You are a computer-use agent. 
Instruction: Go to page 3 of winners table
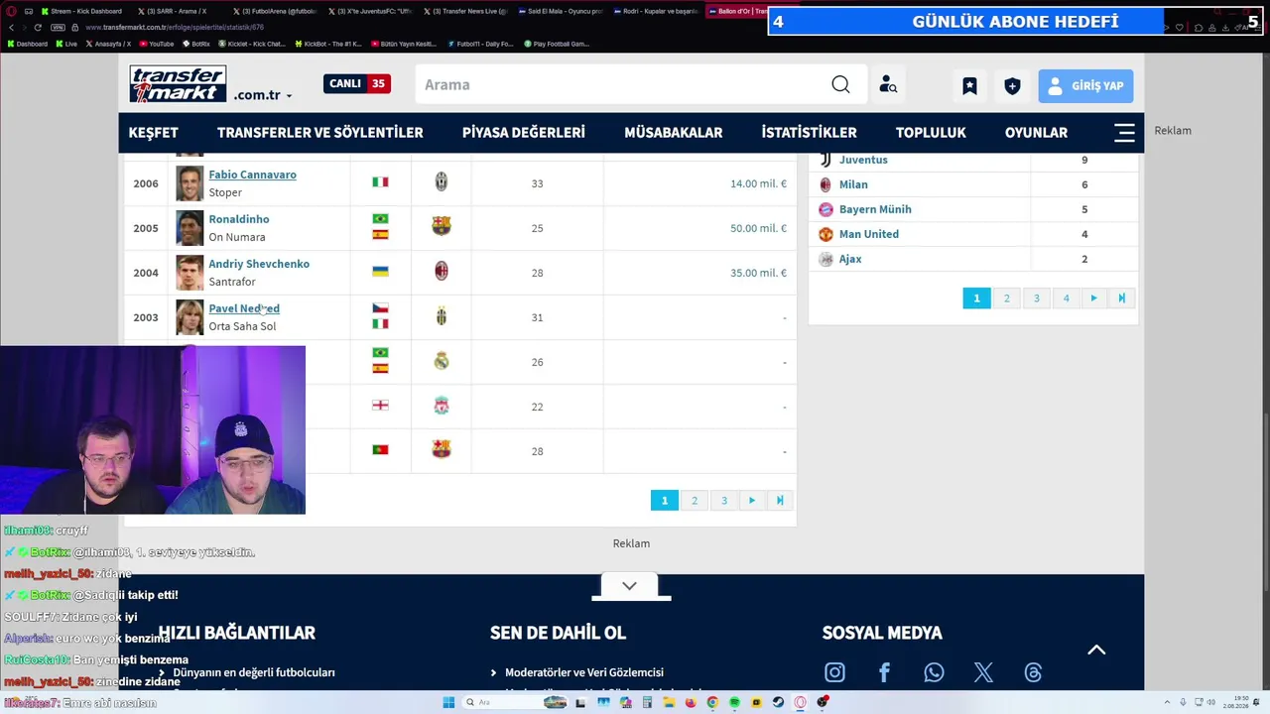pos(724,501)
